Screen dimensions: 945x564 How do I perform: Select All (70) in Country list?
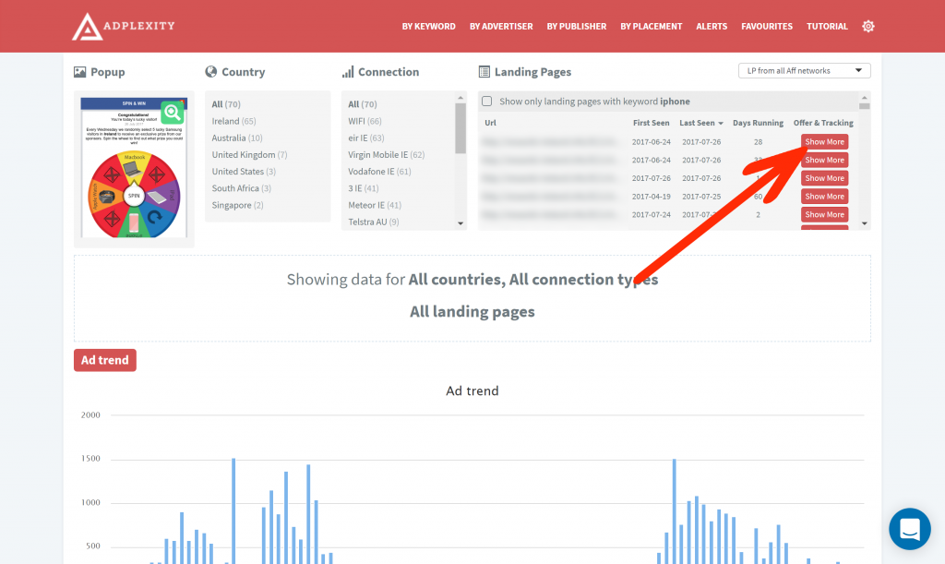226,104
